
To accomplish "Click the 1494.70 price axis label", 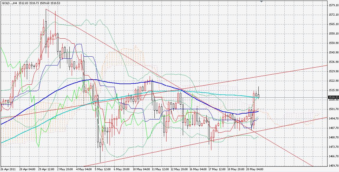I will tap(333, 118).
